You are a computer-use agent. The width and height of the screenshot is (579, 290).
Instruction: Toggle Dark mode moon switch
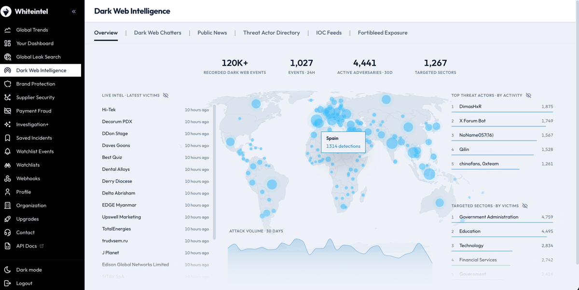8,270
